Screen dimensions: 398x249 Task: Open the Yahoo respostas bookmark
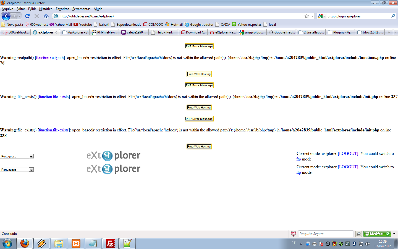[247, 24]
